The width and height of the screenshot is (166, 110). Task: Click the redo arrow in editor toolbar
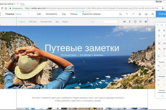click(x=133, y=14)
